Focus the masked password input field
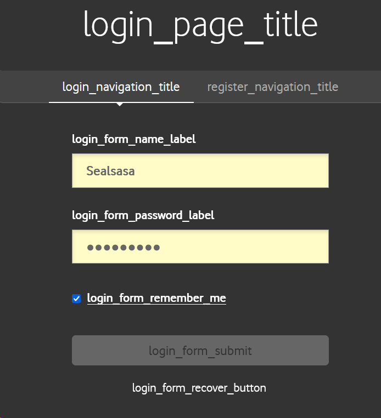The image size is (381, 418). coord(200,247)
